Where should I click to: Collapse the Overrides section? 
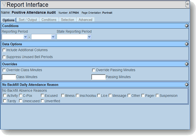[186, 64]
